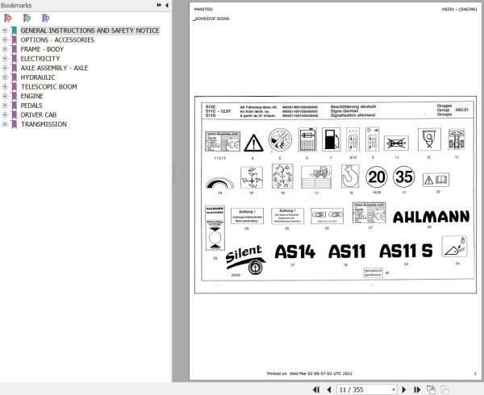Expand GENERAL INSTRUCTIONS AND SAFETY NOTICE node

coord(5,31)
